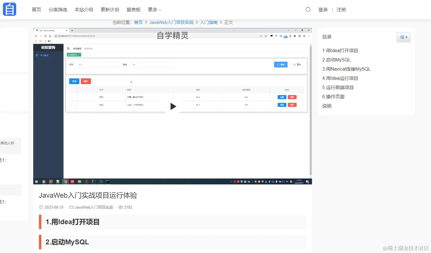Image resolution: width=431 pixels, height=253 pixels.
Task: Click heading 2.启动MySQL in the article
Action: point(67,242)
